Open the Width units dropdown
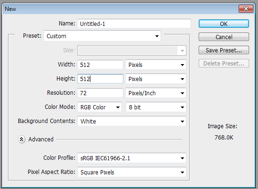The width and height of the screenshot is (258, 189). click(156, 65)
